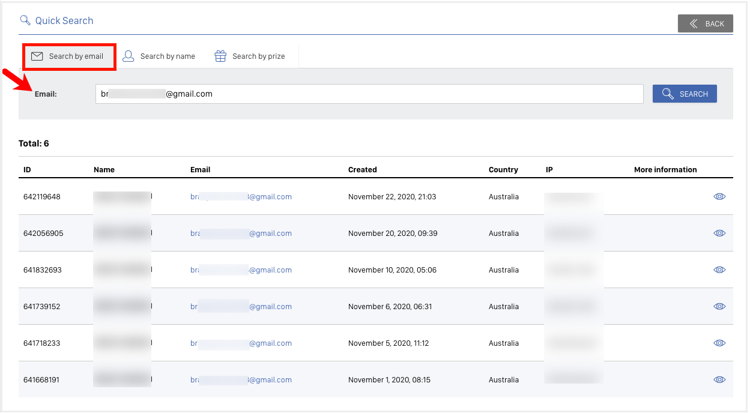Click the Total: 6 label
The width and height of the screenshot is (750, 413).
point(34,143)
